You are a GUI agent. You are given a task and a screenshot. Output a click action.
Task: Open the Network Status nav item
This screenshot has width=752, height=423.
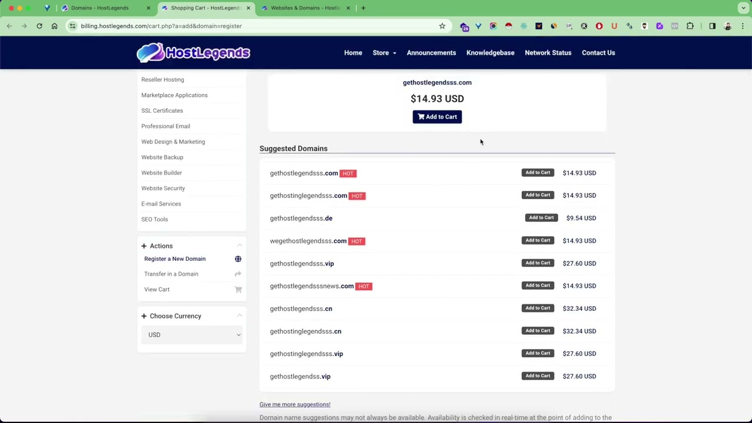coord(548,53)
